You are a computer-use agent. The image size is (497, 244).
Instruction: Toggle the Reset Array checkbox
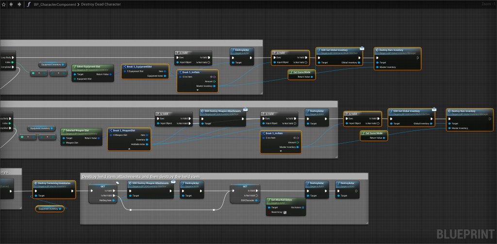tap(286, 212)
